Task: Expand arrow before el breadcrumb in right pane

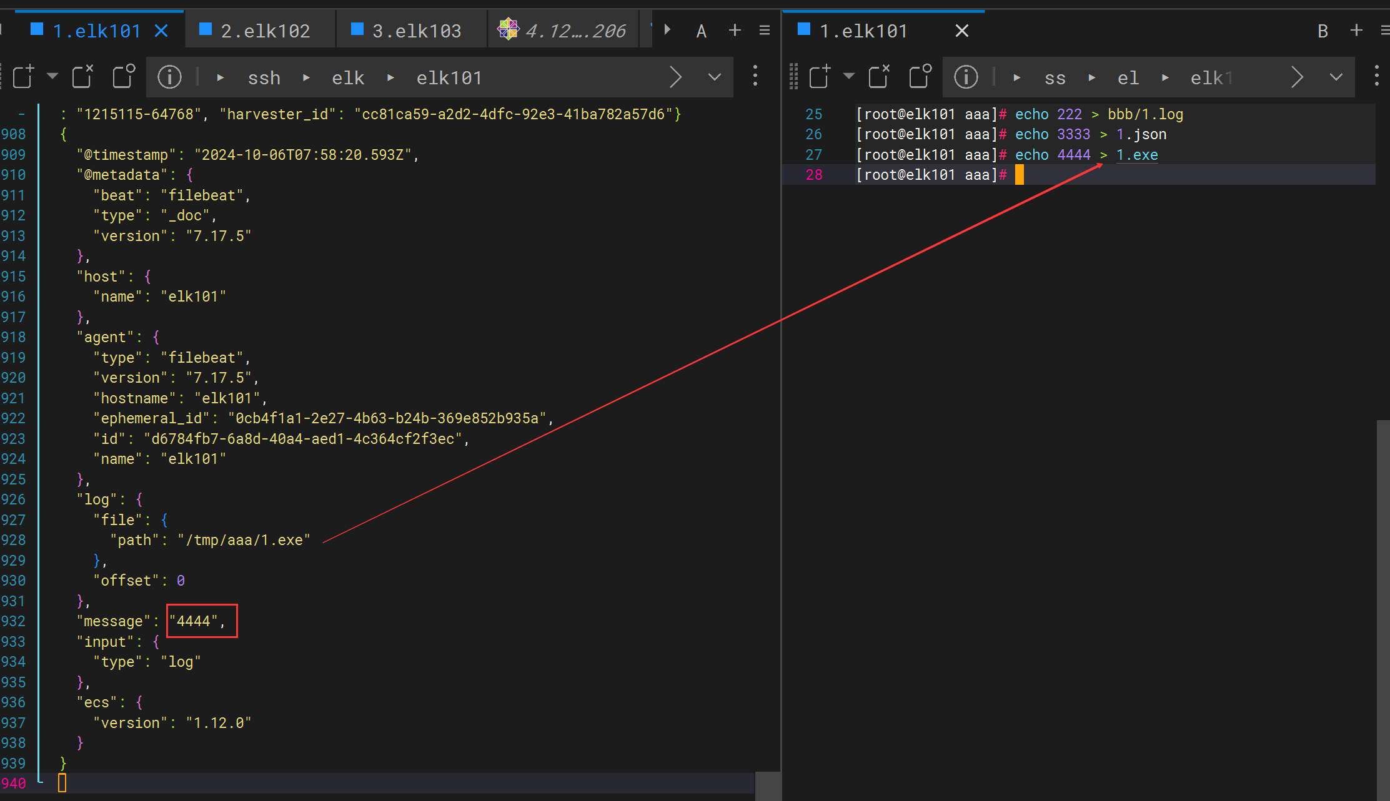Action: [x=1092, y=78]
